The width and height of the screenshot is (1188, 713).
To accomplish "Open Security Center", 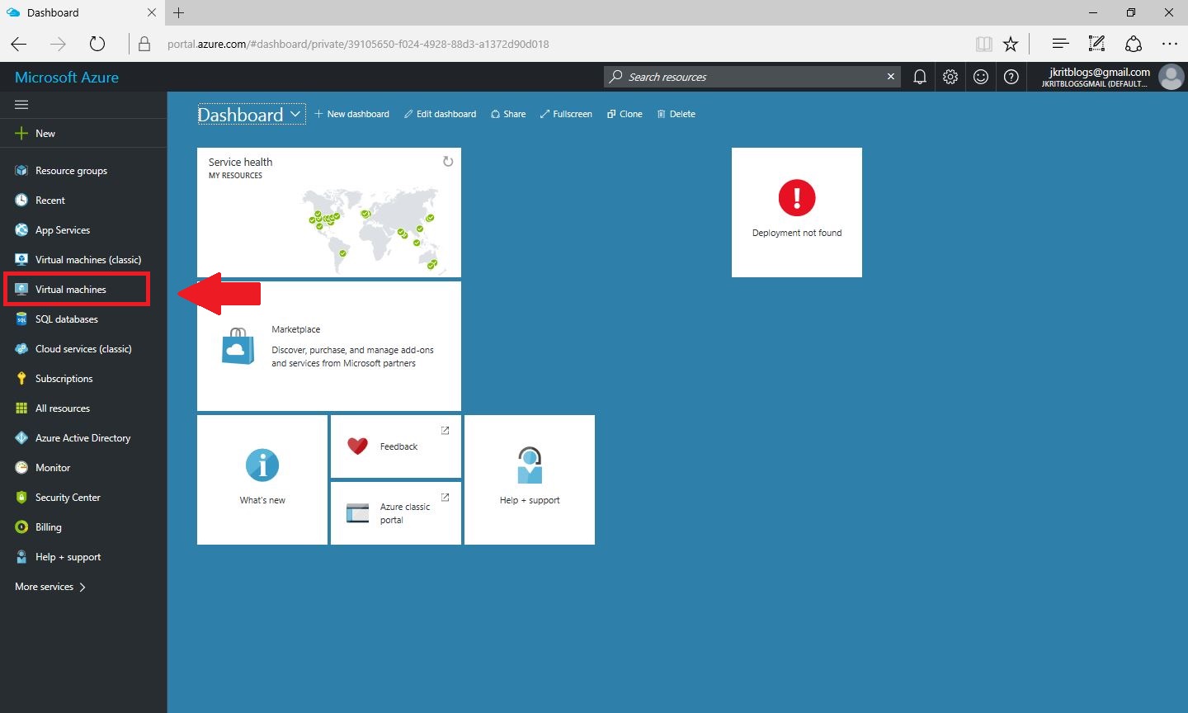I will click(83, 498).
